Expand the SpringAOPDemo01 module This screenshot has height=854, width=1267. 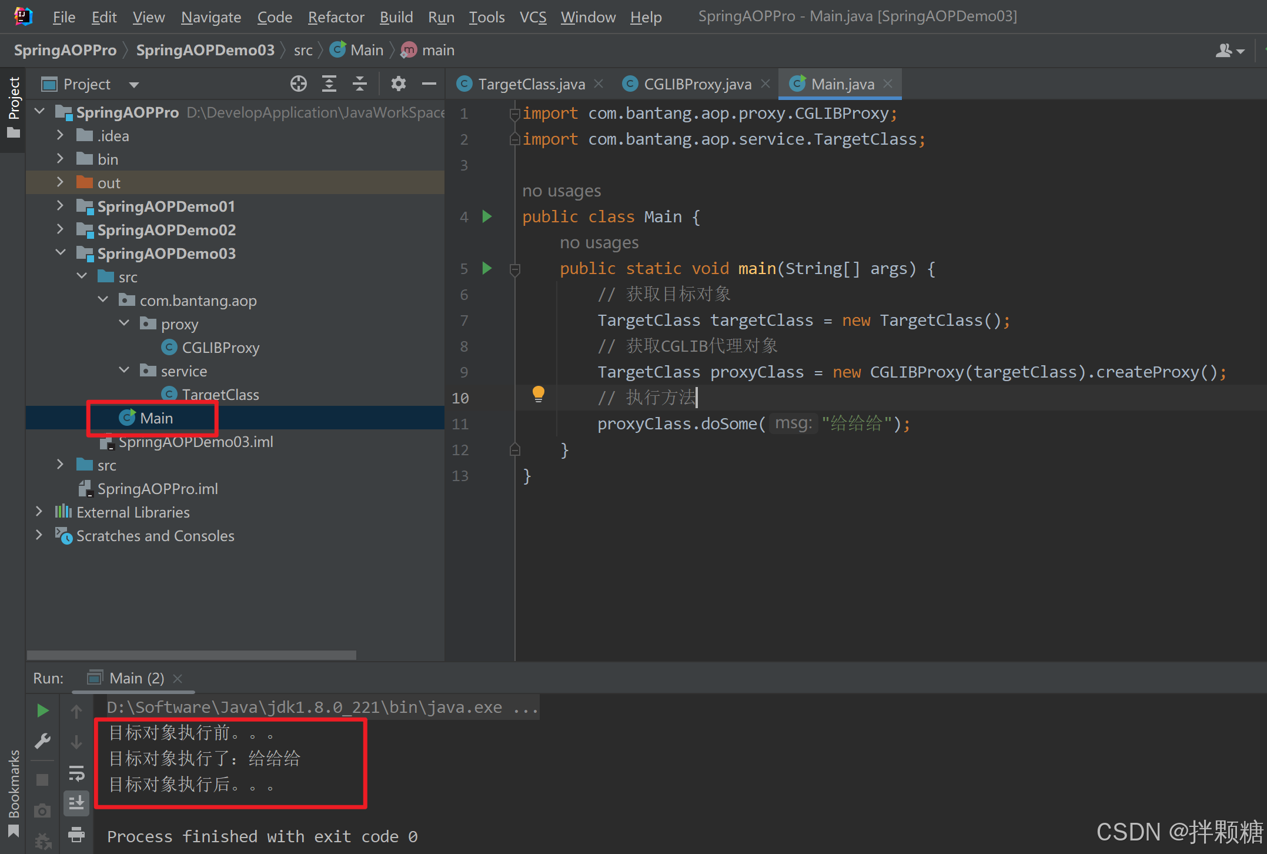tap(60, 206)
